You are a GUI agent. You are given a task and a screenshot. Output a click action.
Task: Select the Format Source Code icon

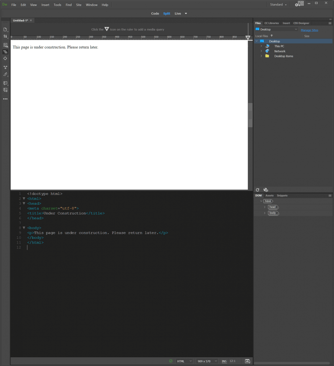[x=5, y=52]
